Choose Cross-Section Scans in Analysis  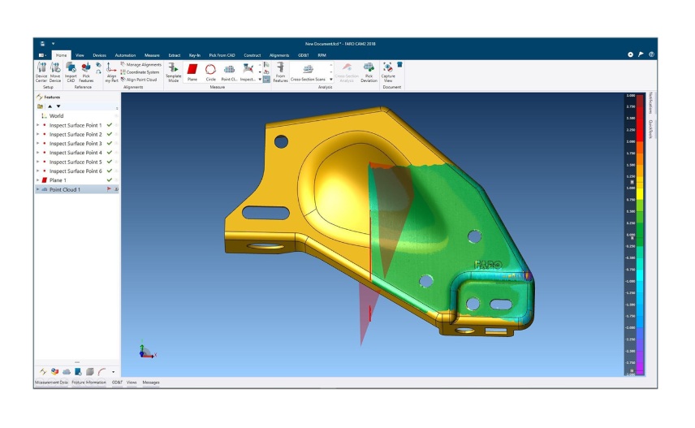pyautogui.click(x=308, y=73)
